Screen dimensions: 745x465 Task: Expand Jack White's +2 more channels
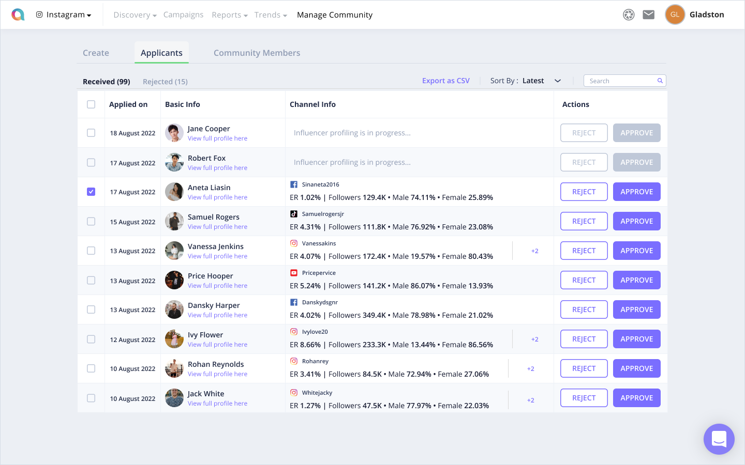pos(531,400)
